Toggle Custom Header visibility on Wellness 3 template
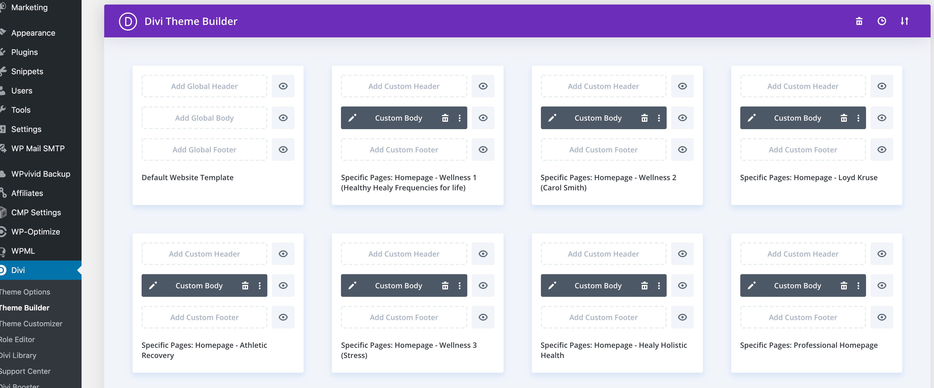This screenshot has width=934, height=388. [x=483, y=254]
